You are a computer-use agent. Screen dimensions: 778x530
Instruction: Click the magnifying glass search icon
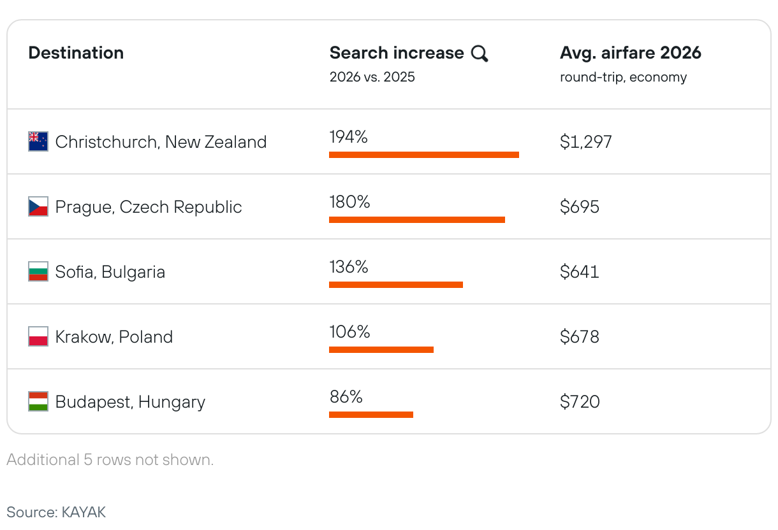pos(480,54)
